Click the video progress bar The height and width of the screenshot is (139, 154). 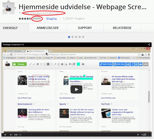(x=76, y=132)
